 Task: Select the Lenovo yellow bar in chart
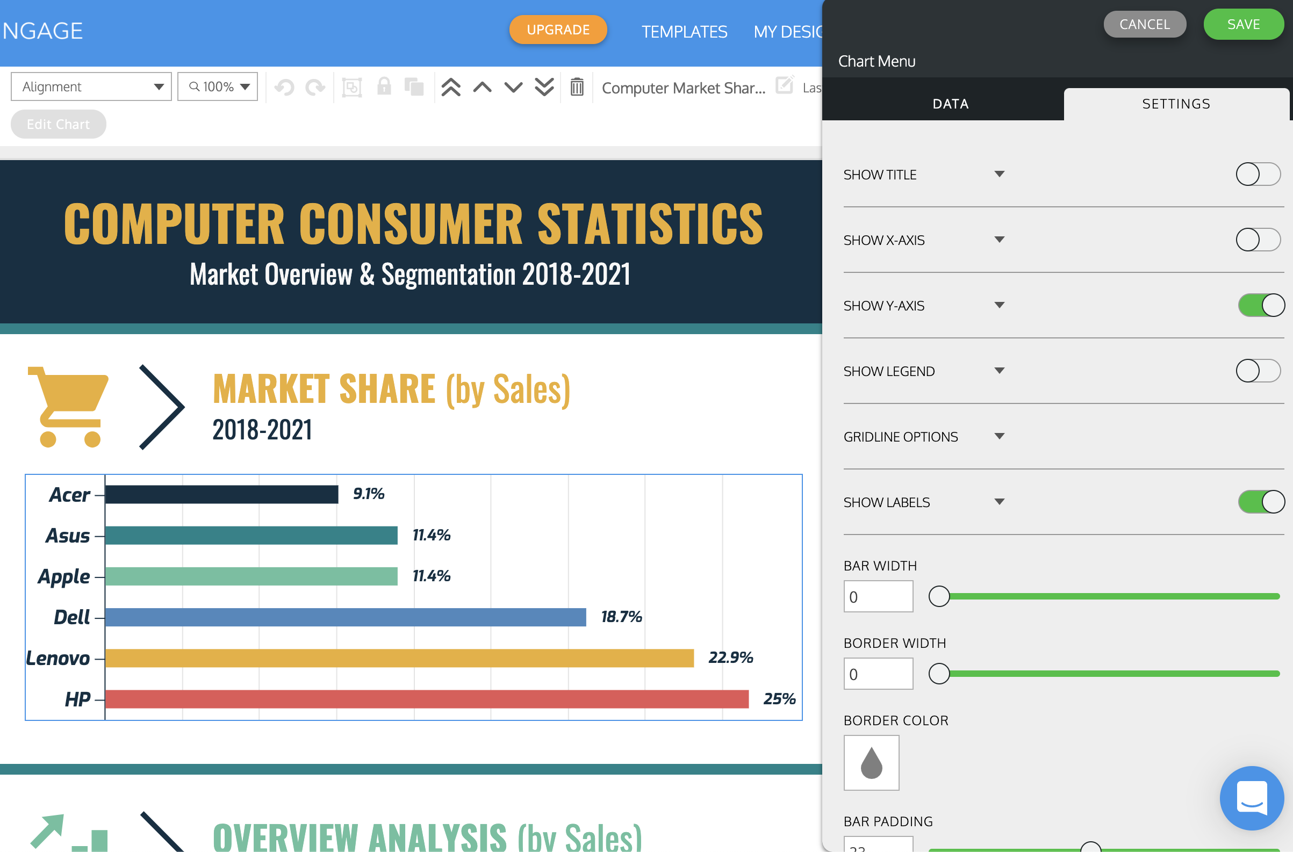[399, 658]
